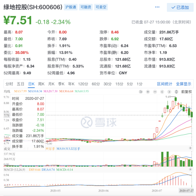The image size is (196, 196).
Task: Switch to the 周K tab
Action: 41,84
